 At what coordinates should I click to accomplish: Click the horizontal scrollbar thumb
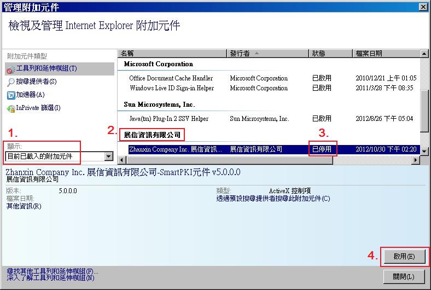click(x=230, y=160)
